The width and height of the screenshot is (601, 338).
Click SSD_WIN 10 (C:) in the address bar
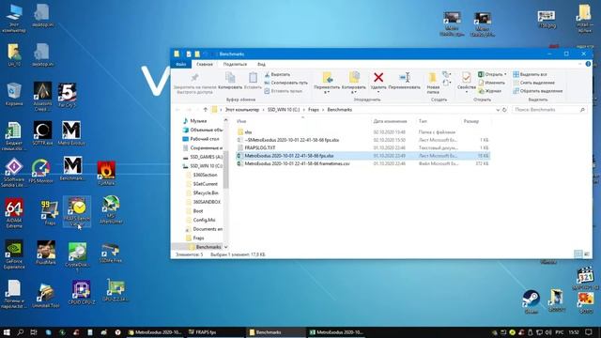pyautogui.click(x=284, y=110)
